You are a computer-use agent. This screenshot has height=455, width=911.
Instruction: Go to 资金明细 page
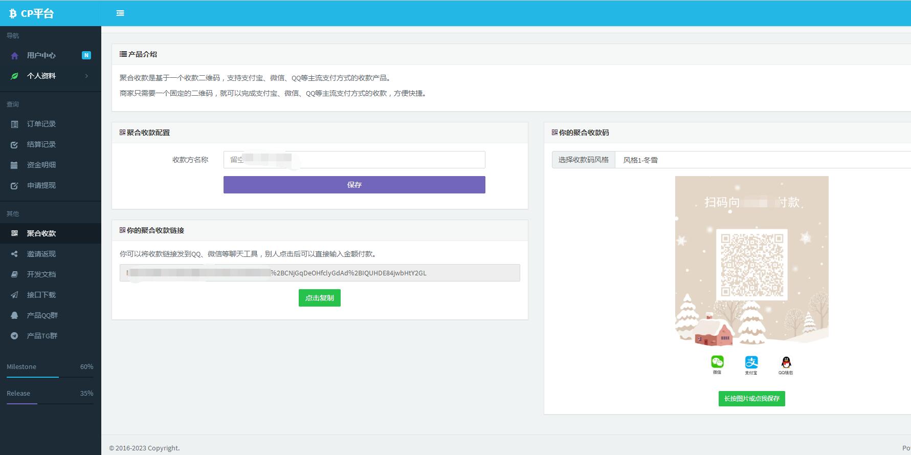click(x=41, y=165)
